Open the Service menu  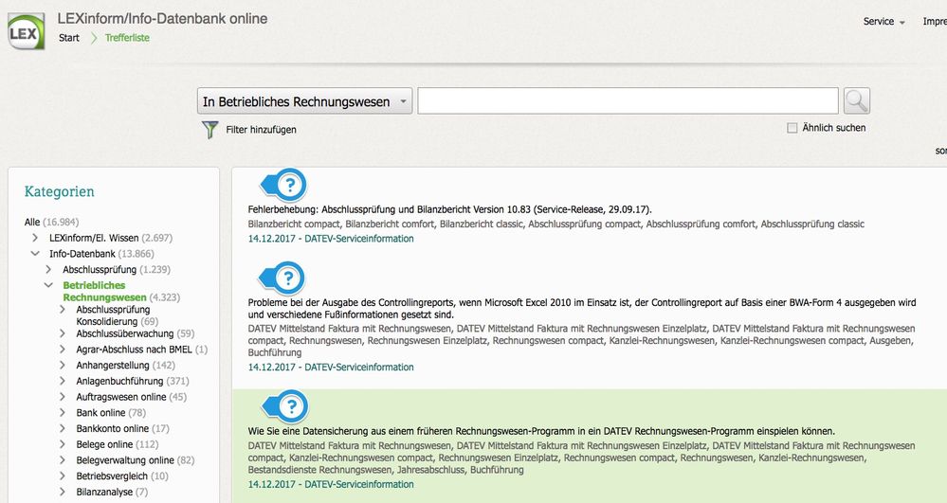(x=883, y=22)
